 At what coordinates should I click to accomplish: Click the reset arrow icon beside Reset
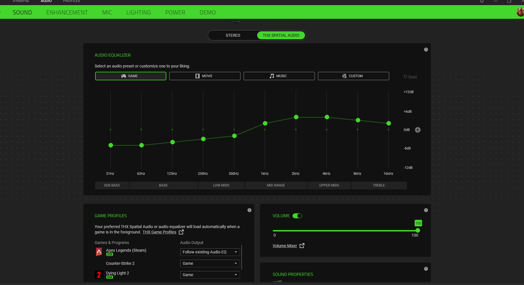tap(406, 77)
